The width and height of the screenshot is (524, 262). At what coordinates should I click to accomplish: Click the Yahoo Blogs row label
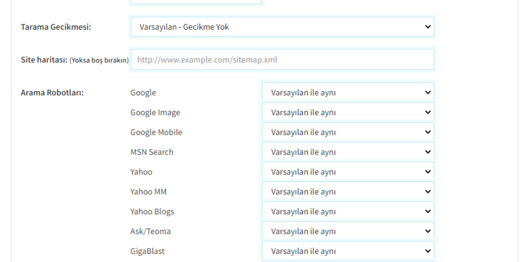[152, 211]
